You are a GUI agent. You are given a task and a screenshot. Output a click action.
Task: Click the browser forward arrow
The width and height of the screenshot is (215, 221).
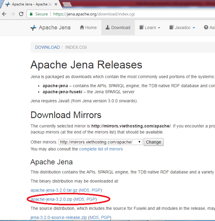tap(12, 14)
